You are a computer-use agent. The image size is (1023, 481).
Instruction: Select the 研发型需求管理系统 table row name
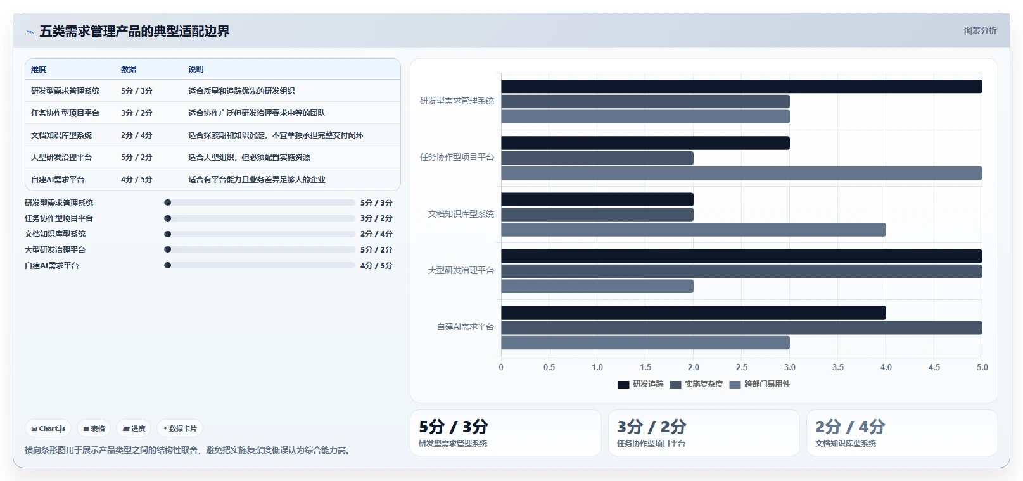click(x=65, y=91)
